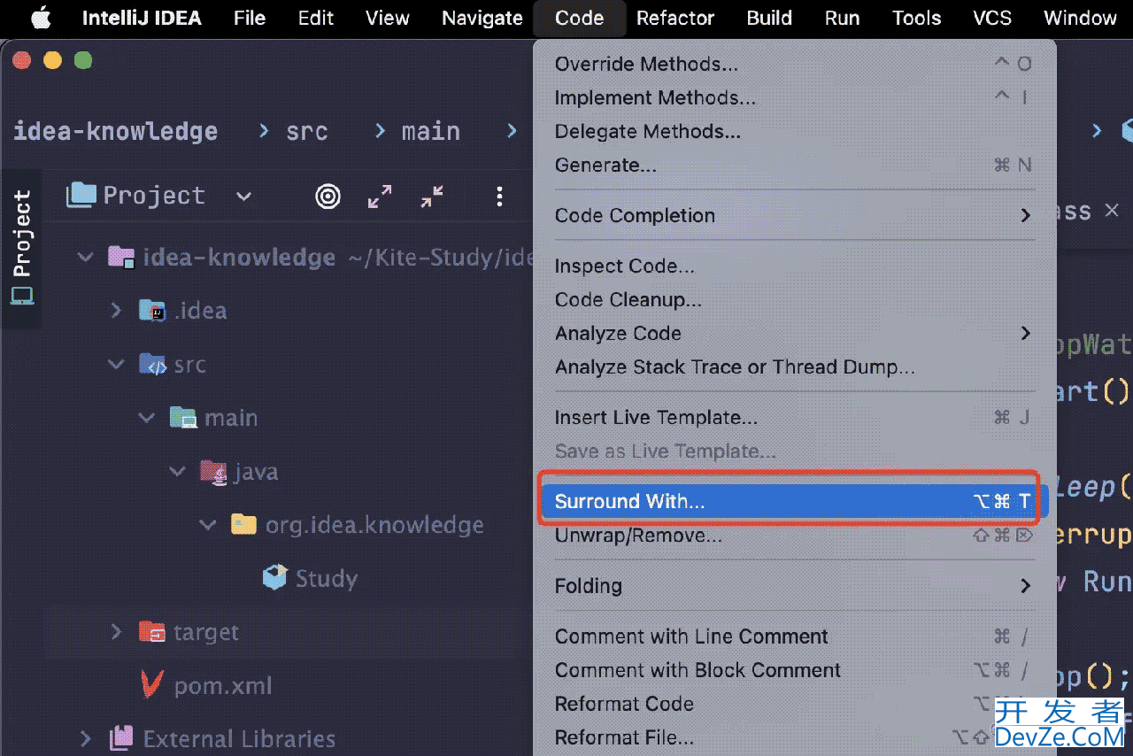Image resolution: width=1133 pixels, height=756 pixels.
Task: Choose Code Cleanup… menu entry
Action: coord(794,299)
